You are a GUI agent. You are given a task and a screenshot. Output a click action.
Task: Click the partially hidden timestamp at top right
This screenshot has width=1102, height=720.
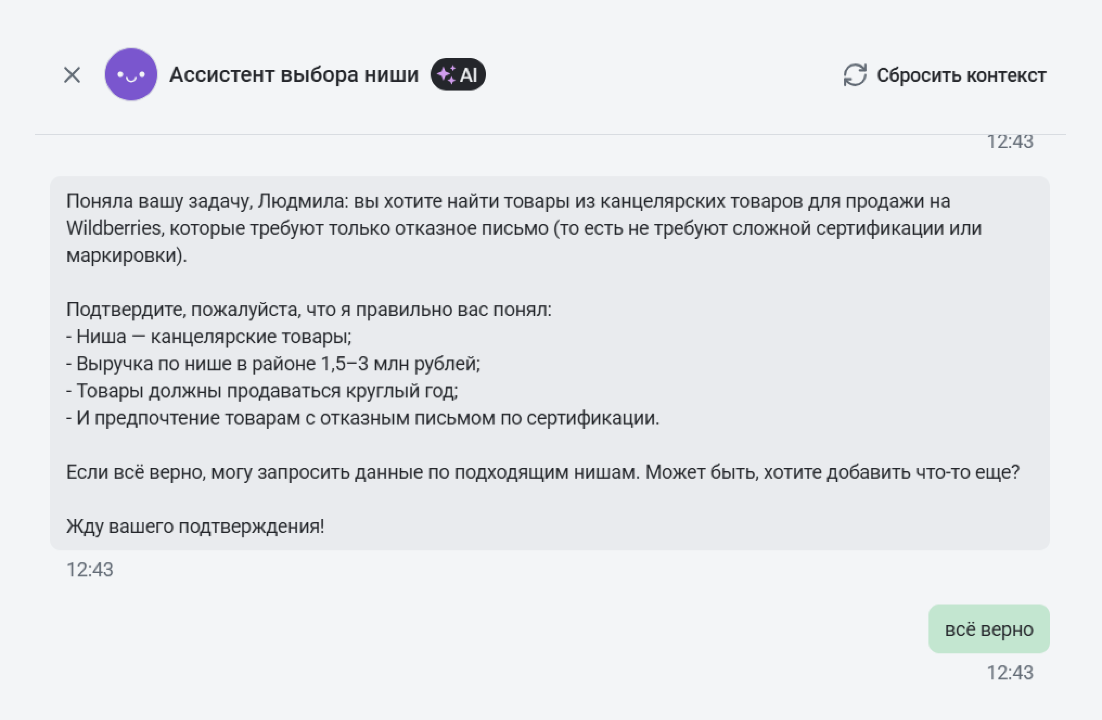1010,142
